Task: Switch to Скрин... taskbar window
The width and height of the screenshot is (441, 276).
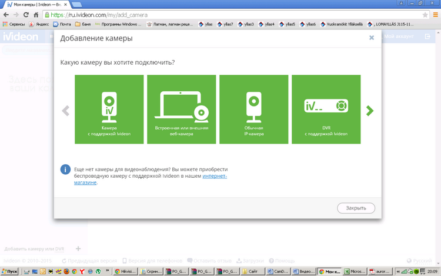Action: 151,271
